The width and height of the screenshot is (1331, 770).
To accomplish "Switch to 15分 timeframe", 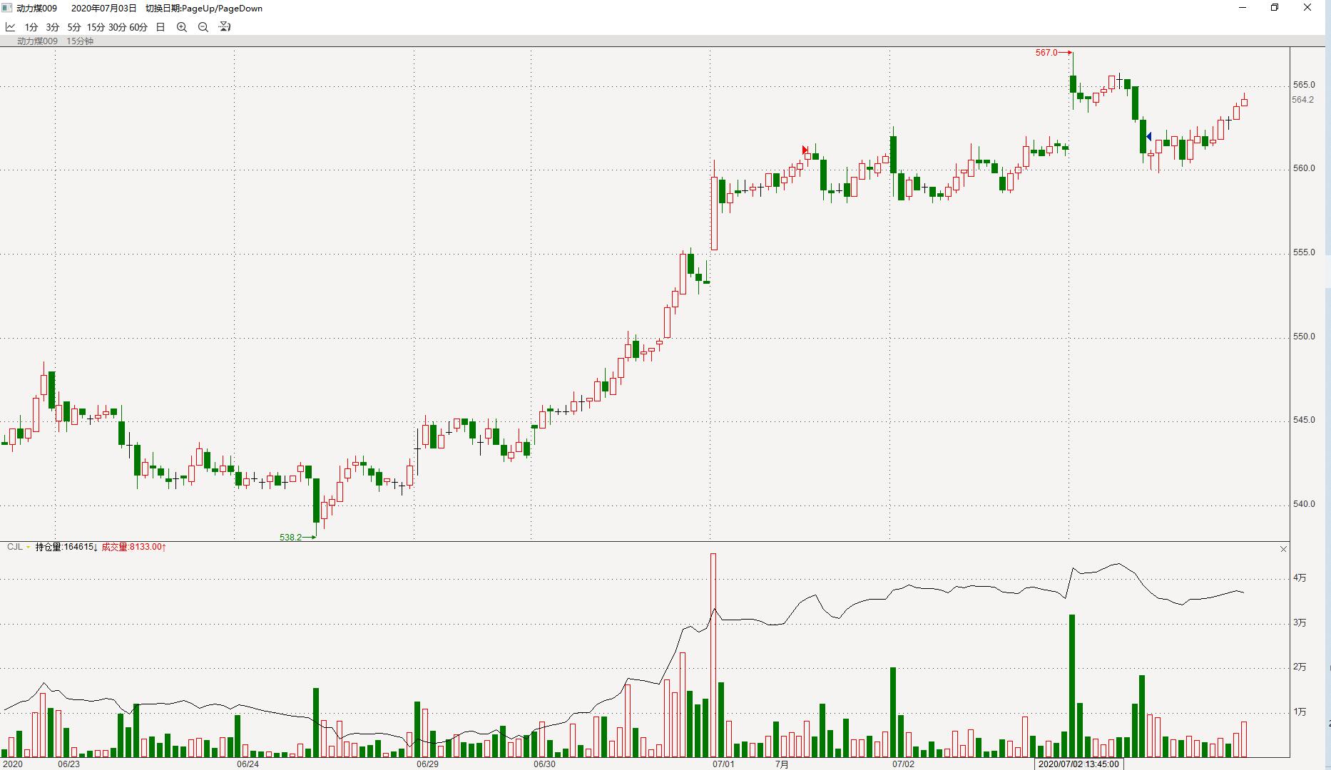I will pyautogui.click(x=96, y=27).
